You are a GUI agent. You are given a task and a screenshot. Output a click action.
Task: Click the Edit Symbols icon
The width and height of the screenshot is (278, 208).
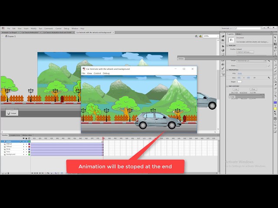click(x=201, y=36)
